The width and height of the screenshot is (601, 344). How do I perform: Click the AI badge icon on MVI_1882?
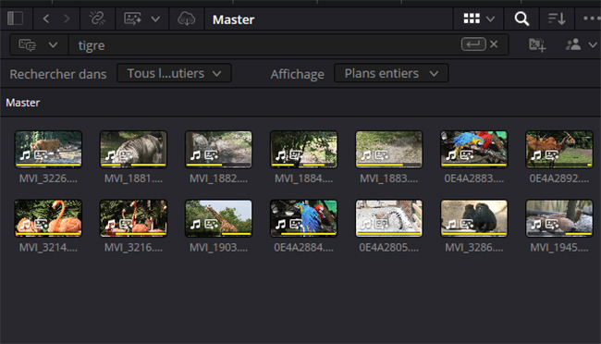212,155
